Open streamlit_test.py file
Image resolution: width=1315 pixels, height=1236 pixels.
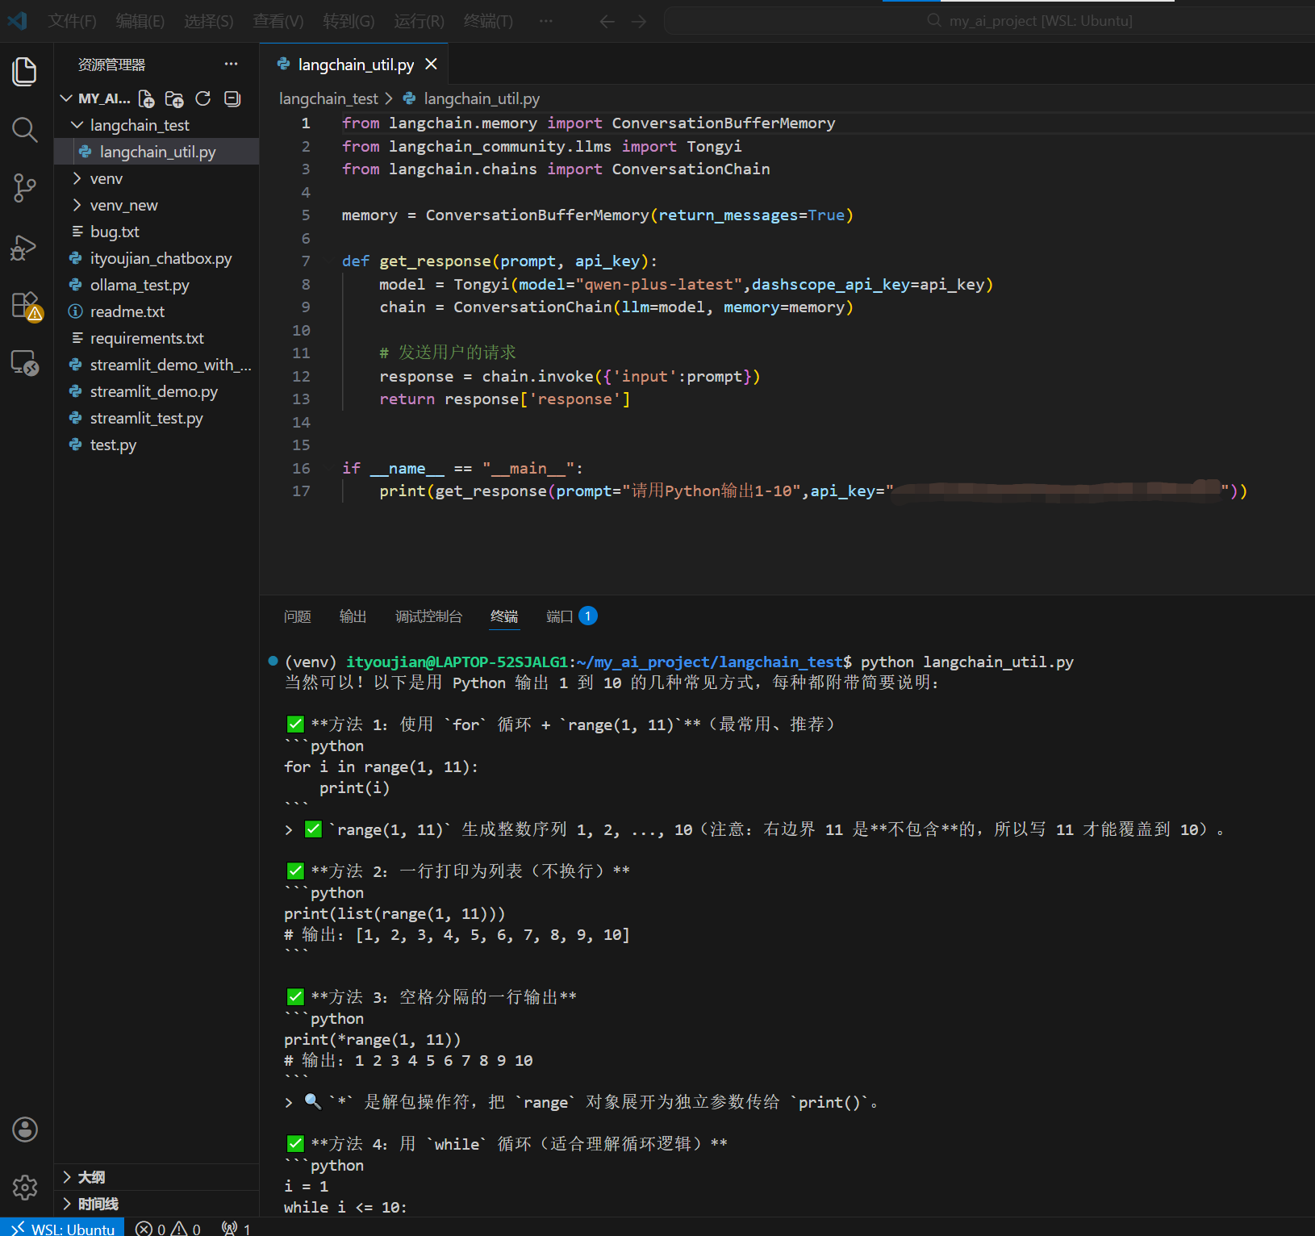[x=157, y=418]
